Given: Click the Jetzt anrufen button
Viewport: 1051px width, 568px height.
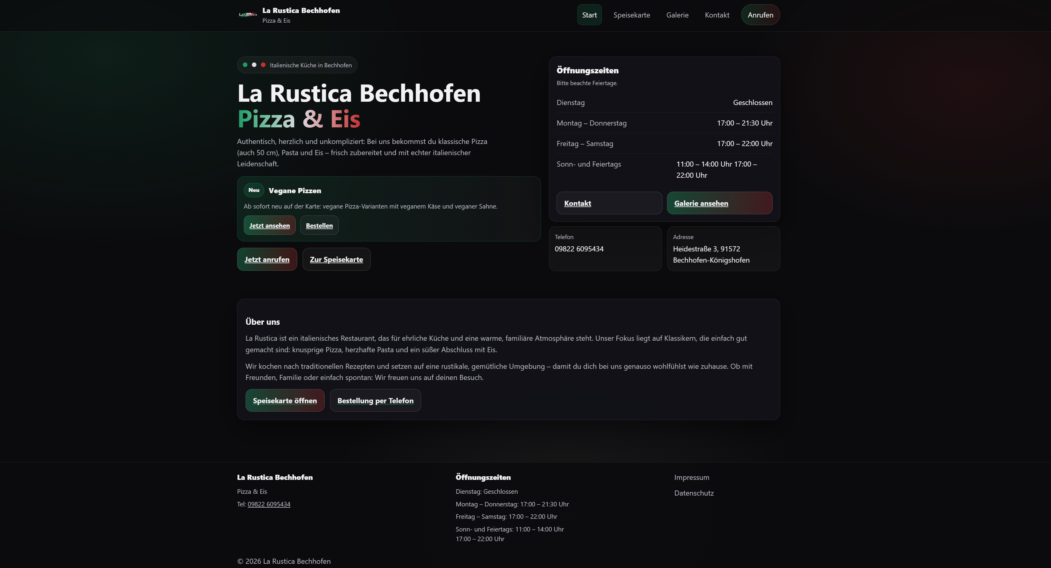Looking at the screenshot, I should point(266,259).
